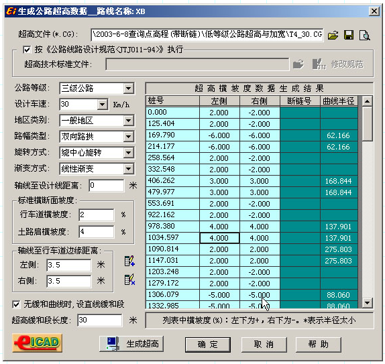This screenshot has height=364, width=385.
Task: Select station cell 978.380
Action: [172, 227]
